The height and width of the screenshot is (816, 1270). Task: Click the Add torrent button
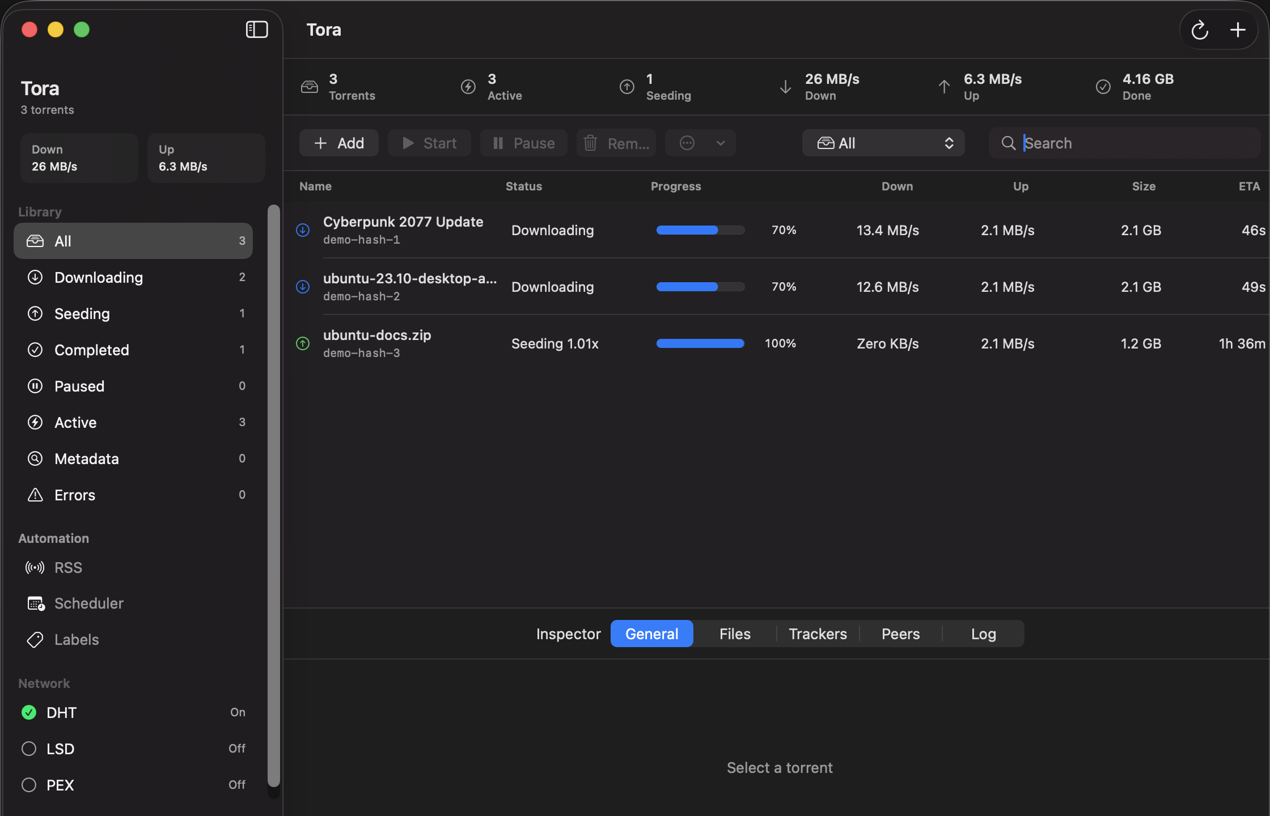coord(339,143)
